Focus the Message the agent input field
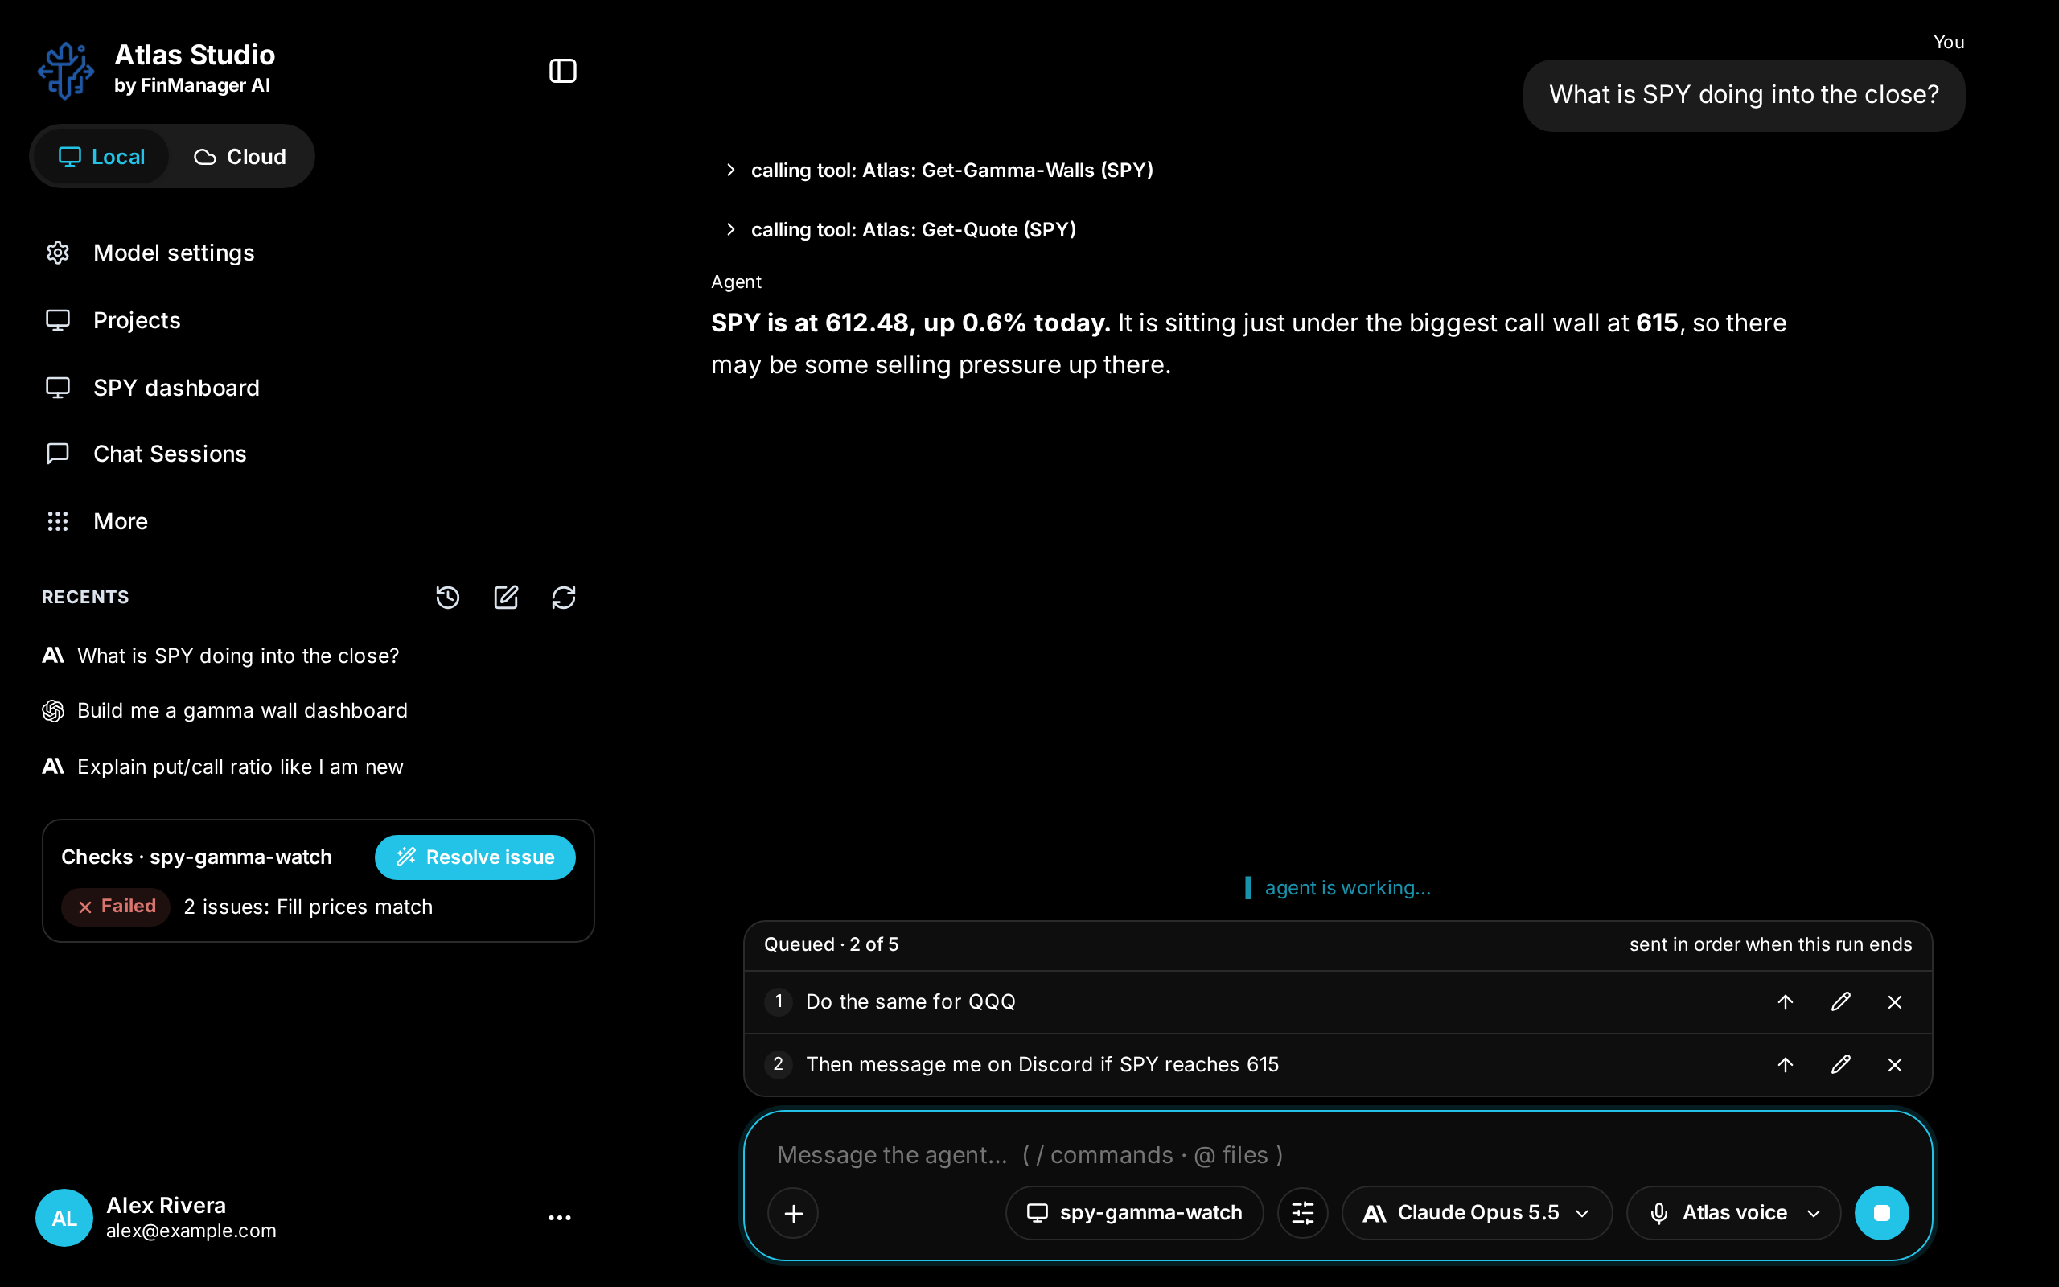Viewport: 2059px width, 1287px height. pyautogui.click(x=1338, y=1155)
